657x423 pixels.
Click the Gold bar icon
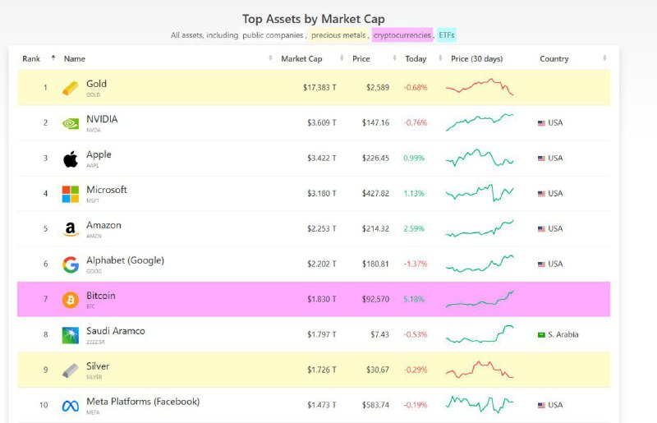(71, 88)
